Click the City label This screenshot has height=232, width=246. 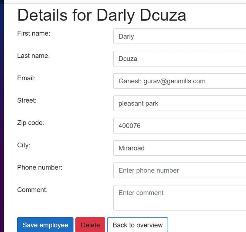click(24, 145)
